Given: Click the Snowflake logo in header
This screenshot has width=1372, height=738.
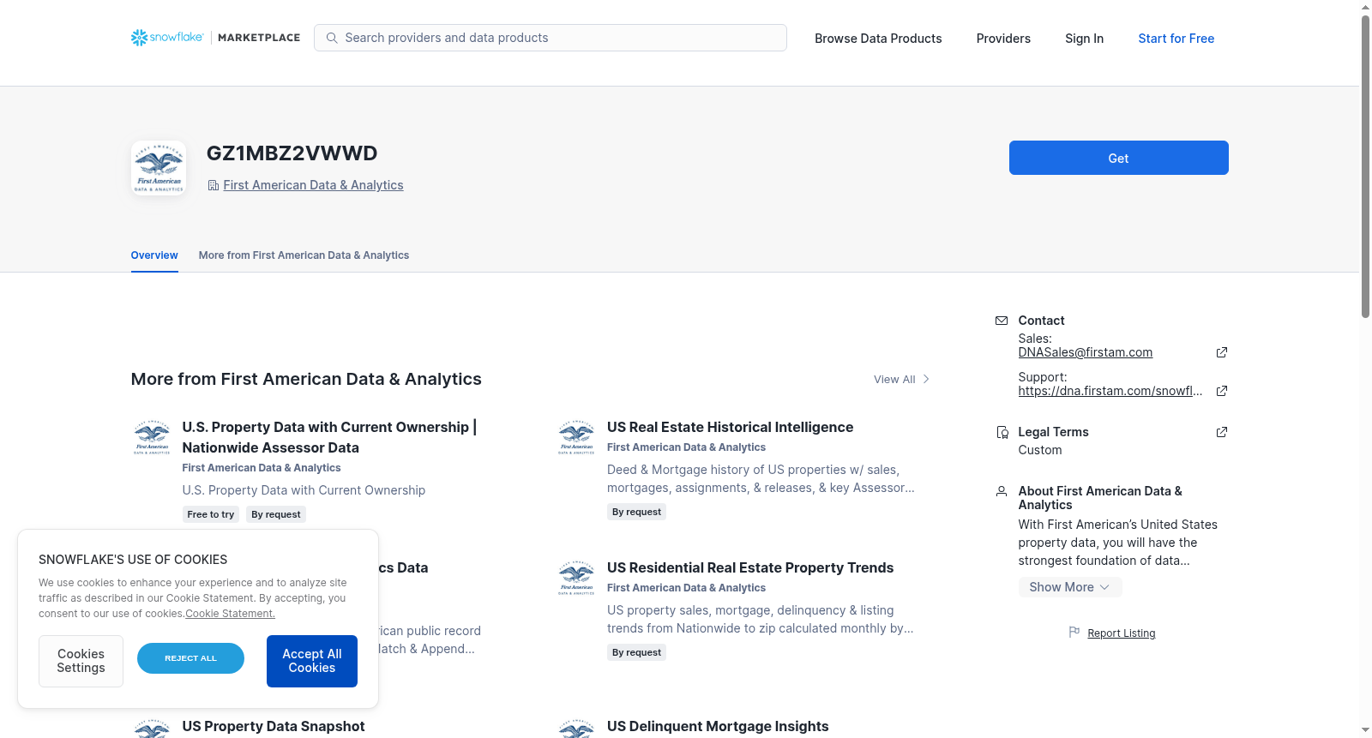Looking at the screenshot, I should click(167, 38).
